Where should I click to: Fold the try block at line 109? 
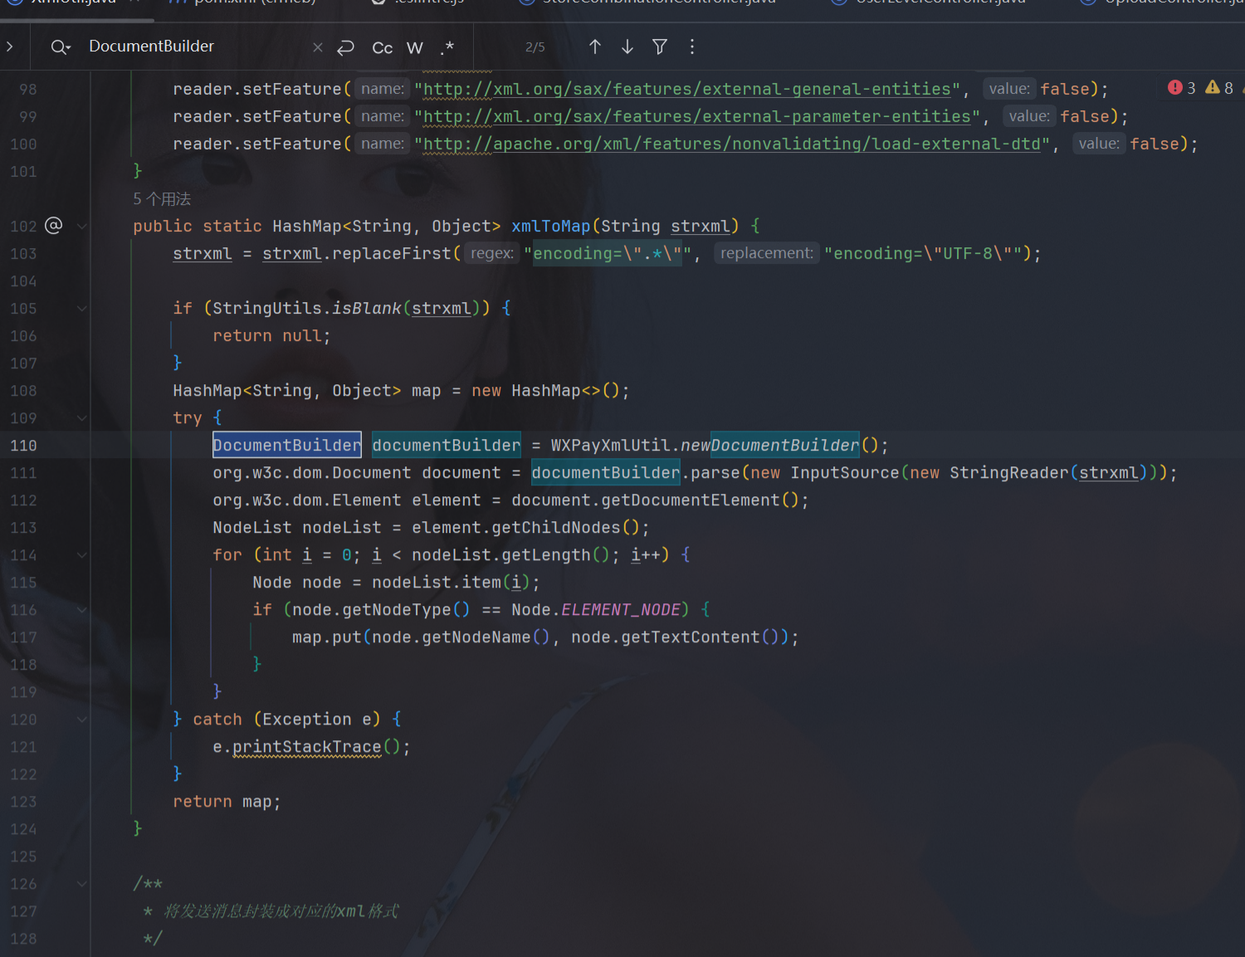coord(81,418)
